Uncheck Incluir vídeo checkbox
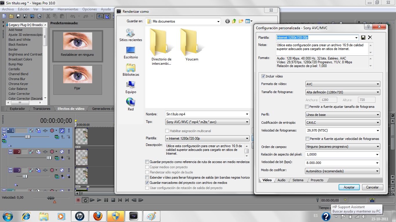Viewport: 396px width, 222px height. point(263,76)
